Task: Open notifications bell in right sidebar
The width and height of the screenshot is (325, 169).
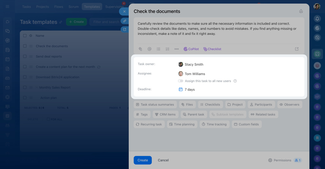Action: pos(317,18)
